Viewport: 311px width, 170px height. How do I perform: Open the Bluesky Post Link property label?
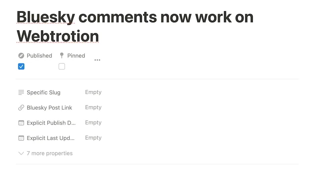click(49, 108)
